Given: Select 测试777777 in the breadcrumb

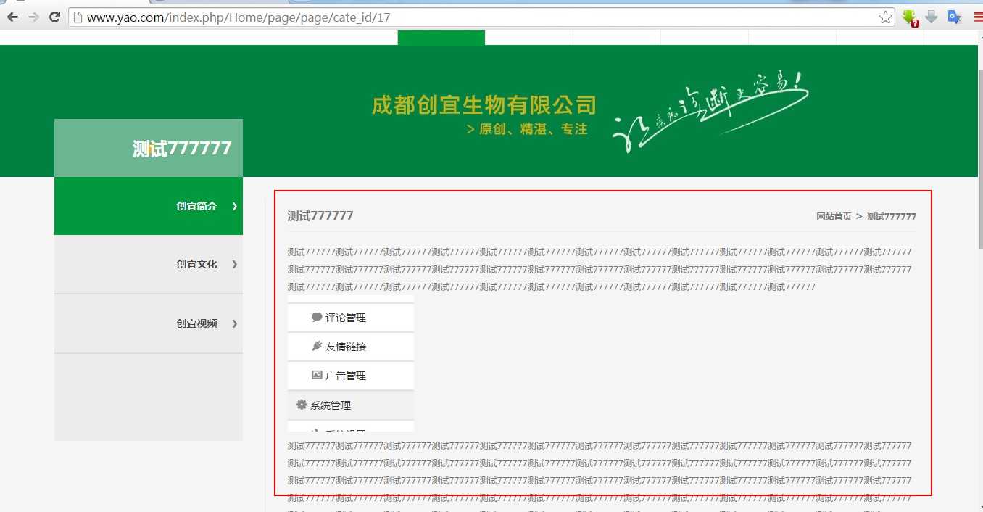Looking at the screenshot, I should pyautogui.click(x=892, y=217).
